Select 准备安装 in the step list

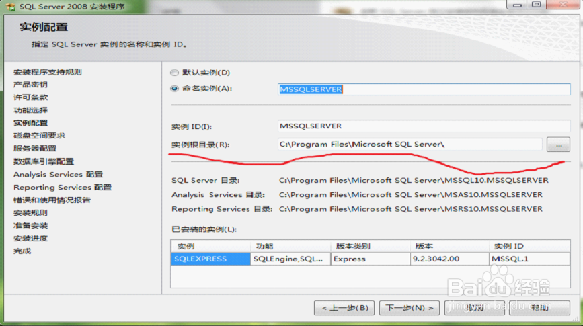[30, 226]
